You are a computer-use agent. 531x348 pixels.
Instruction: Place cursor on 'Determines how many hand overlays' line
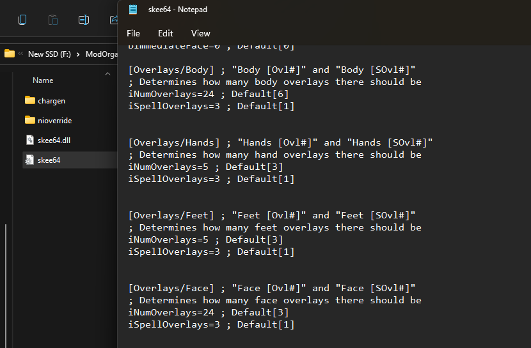pyautogui.click(x=274, y=155)
